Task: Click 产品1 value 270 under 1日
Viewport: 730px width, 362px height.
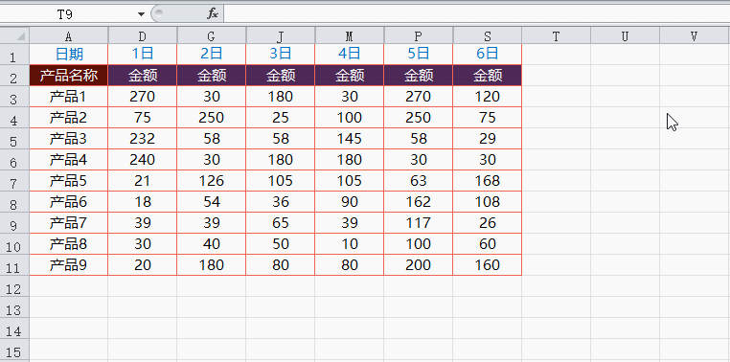Action: pos(143,97)
